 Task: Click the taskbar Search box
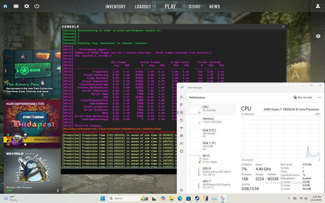tap(128, 198)
